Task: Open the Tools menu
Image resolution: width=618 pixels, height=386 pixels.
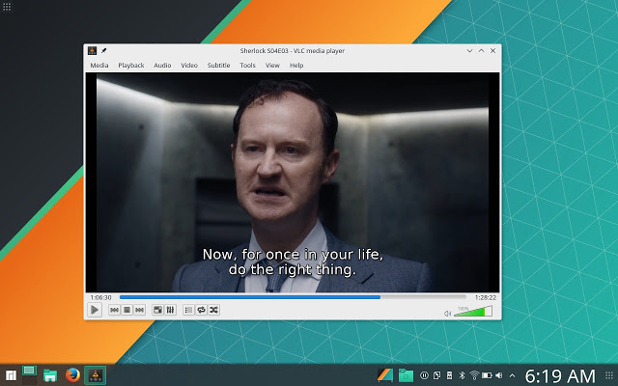Action: (247, 66)
